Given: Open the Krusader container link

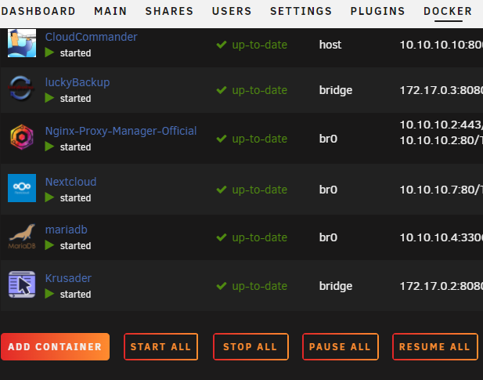Looking at the screenshot, I should pos(68,278).
